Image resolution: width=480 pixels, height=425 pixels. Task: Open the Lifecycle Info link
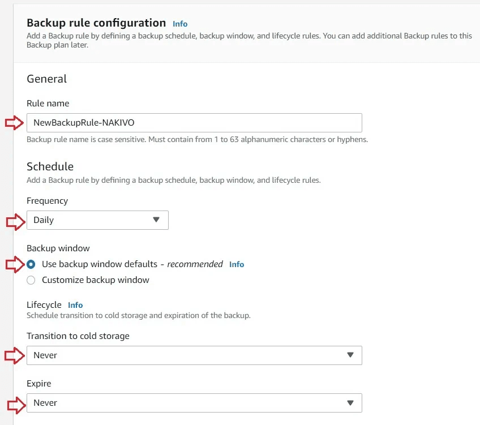75,304
